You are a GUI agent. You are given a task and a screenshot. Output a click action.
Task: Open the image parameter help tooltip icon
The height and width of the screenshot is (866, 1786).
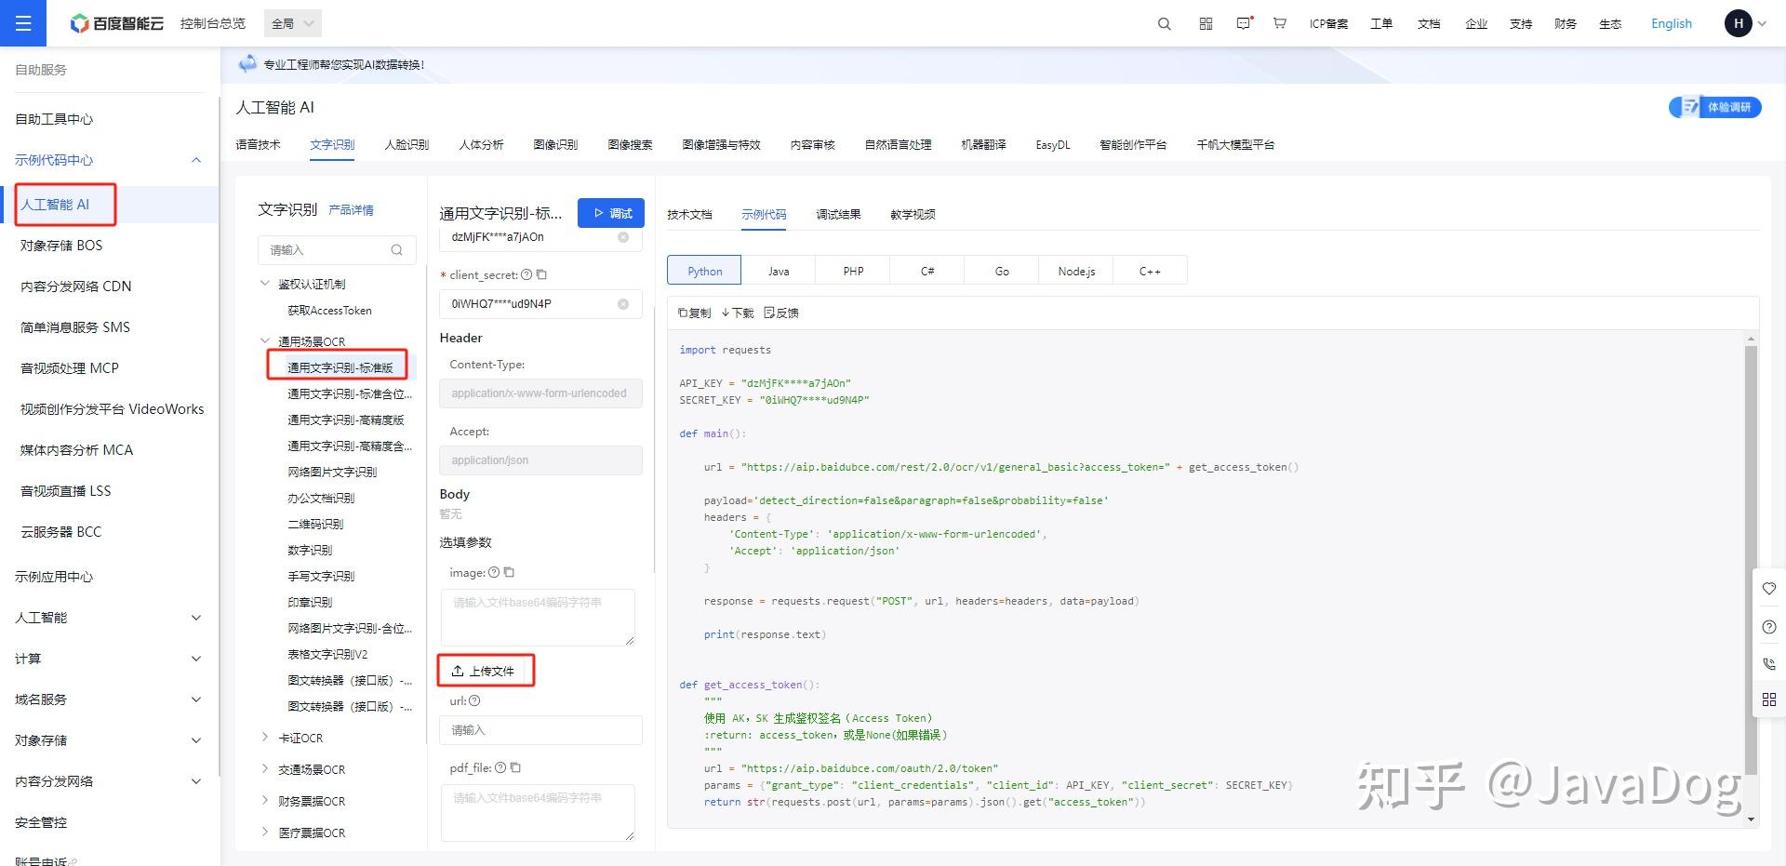[494, 572]
